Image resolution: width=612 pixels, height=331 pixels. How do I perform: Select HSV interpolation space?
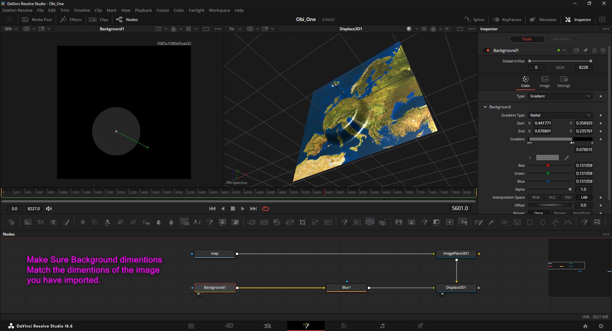[568, 197]
